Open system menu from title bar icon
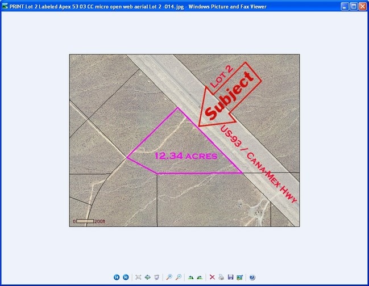Screen dimensions: 369x286 click(6, 6)
